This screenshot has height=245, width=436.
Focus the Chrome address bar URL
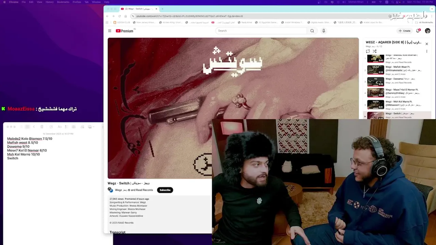pyautogui.click(x=189, y=16)
